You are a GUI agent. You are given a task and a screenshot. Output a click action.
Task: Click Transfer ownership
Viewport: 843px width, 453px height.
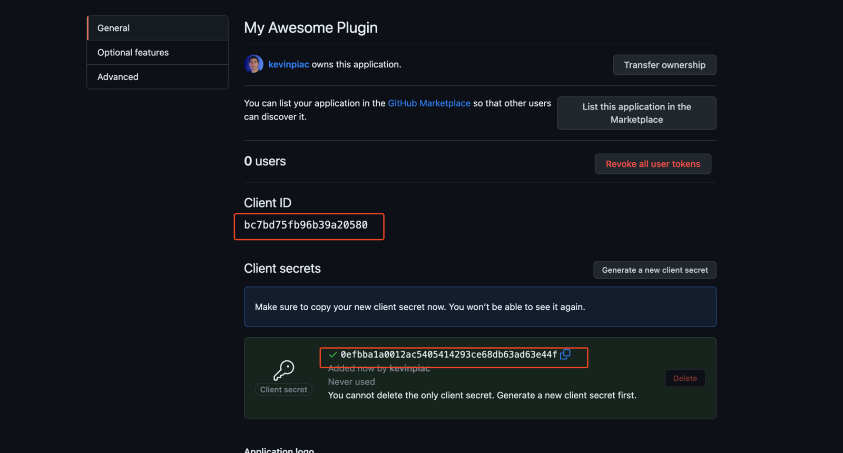[664, 65]
